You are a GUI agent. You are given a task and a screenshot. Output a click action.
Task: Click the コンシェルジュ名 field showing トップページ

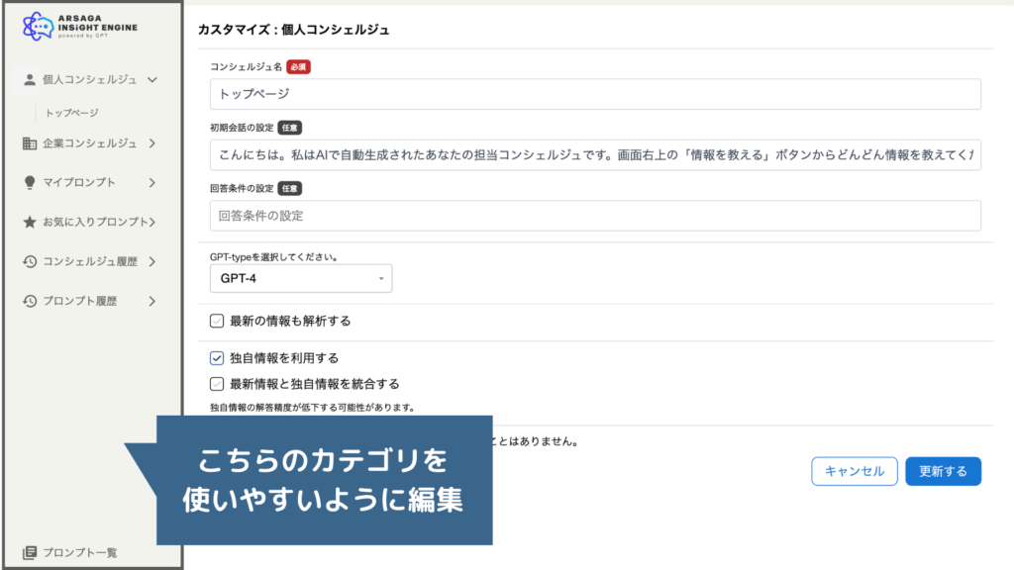(x=594, y=95)
